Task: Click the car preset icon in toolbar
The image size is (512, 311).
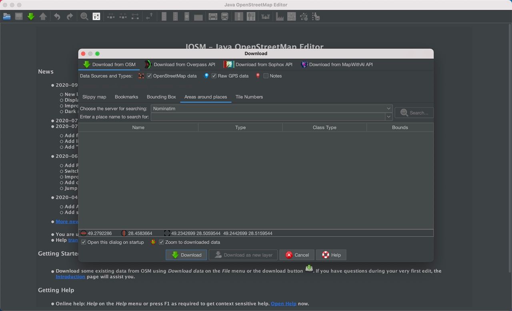Action: 213,16
